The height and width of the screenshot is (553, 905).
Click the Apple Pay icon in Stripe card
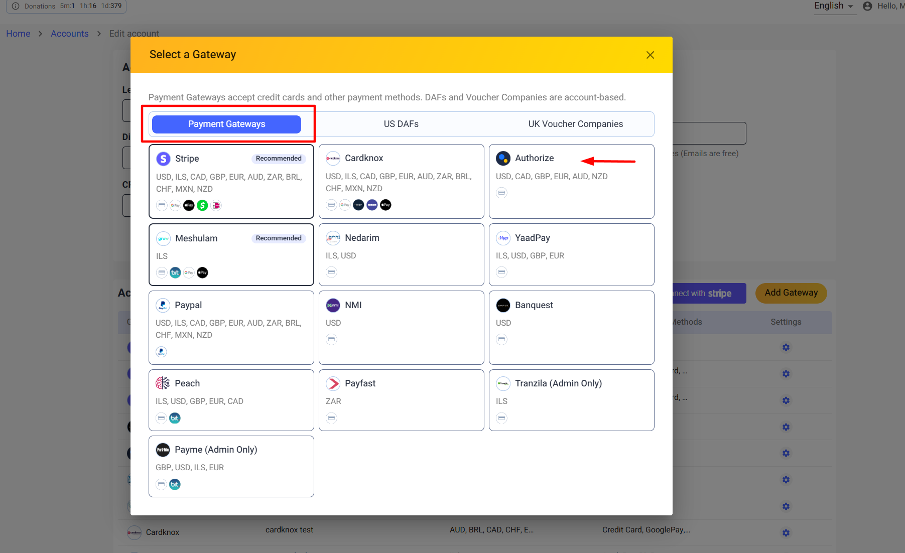point(189,205)
